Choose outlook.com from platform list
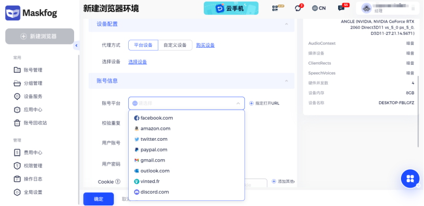 186,171
